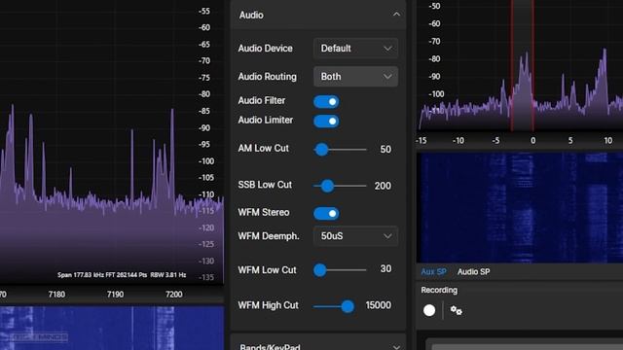Image resolution: width=623 pixels, height=350 pixels.
Task: Click the 7190 frequency axis label
Action: coord(115,295)
